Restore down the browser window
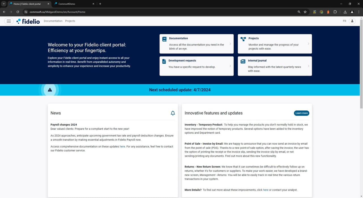 (350, 4)
